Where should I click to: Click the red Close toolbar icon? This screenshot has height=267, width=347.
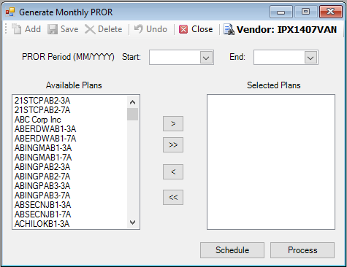pos(183,29)
